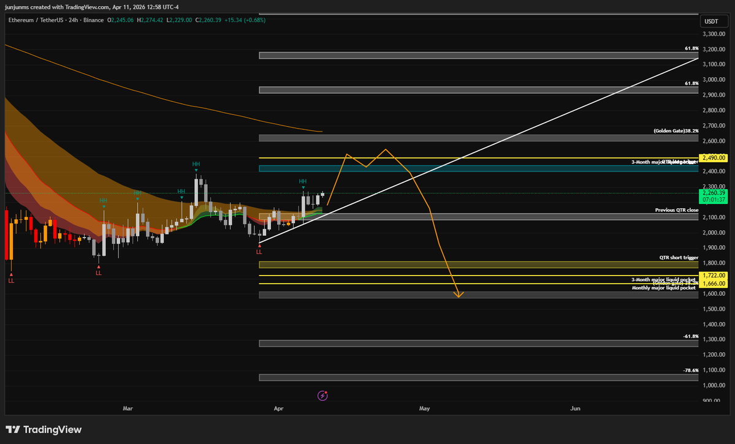Click the 2,490.00 yellow price label
The width and height of the screenshot is (735, 444).
point(714,158)
